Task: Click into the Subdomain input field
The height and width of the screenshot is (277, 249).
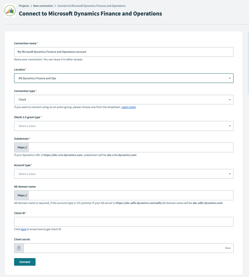Action: point(131,147)
